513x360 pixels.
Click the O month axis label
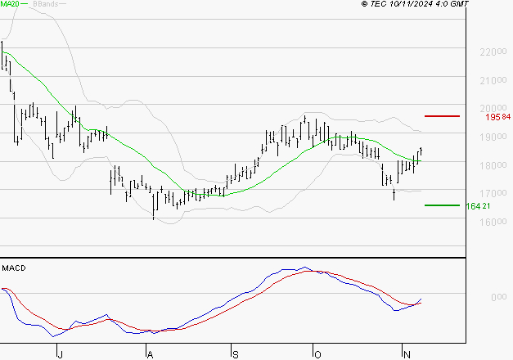click(x=317, y=354)
